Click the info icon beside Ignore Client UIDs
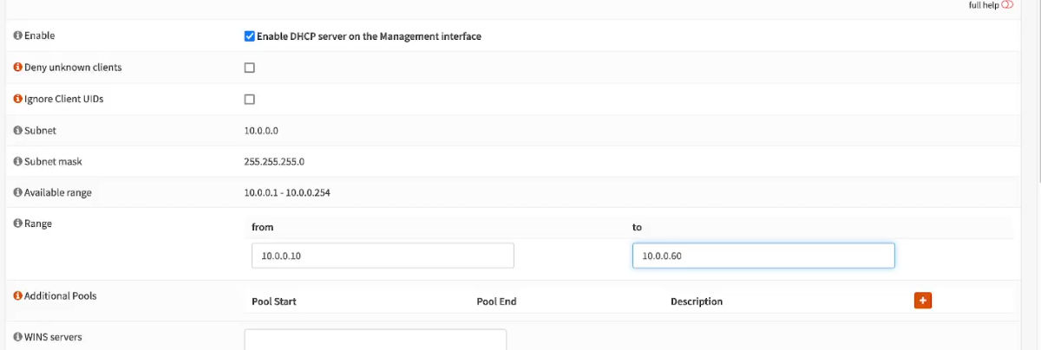This screenshot has height=350, width=1041. (x=17, y=99)
